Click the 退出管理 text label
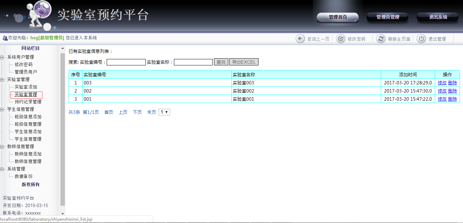Image resolution: width=463 pixels, height=223 pixels. click(437, 39)
